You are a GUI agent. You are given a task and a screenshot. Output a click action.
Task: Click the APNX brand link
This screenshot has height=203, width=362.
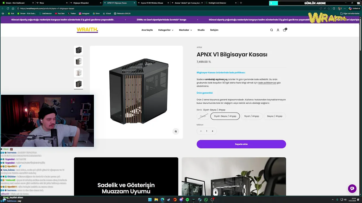(x=199, y=47)
